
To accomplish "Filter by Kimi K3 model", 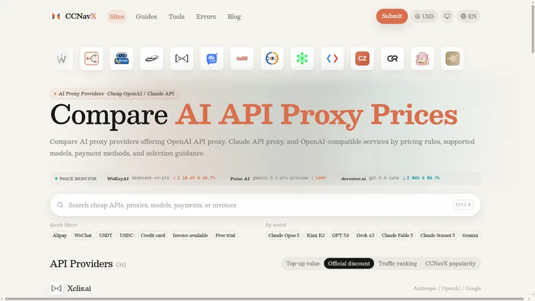I will pyautogui.click(x=316, y=235).
